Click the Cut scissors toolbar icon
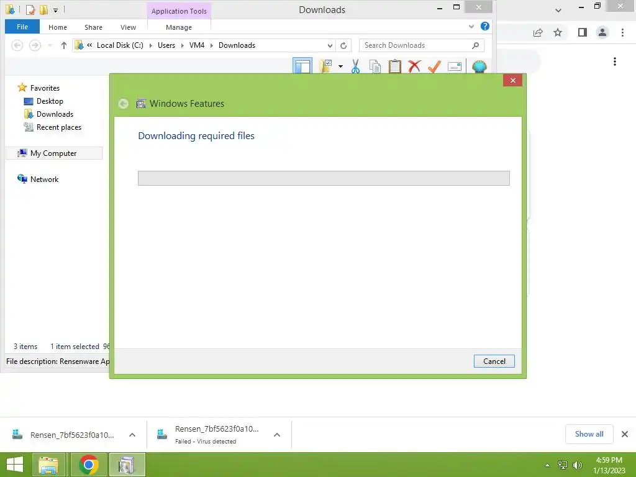 pos(355,66)
